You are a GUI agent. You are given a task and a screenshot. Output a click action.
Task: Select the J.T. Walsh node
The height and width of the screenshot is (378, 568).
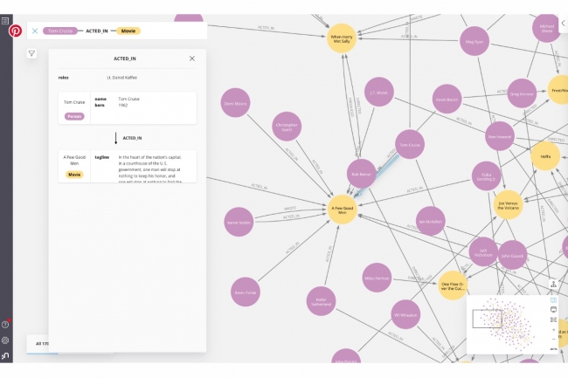pyautogui.click(x=379, y=93)
